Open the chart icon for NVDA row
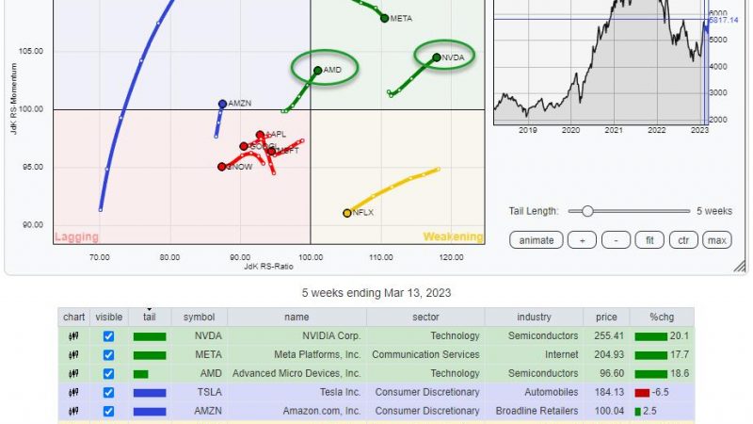This screenshot has width=753, height=424. point(73,336)
